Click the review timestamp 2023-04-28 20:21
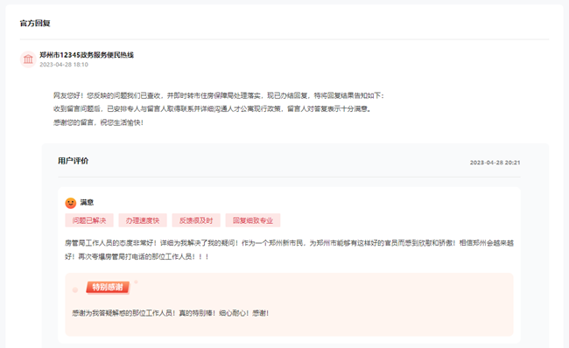Screen dimensions: 569x348 (495, 163)
